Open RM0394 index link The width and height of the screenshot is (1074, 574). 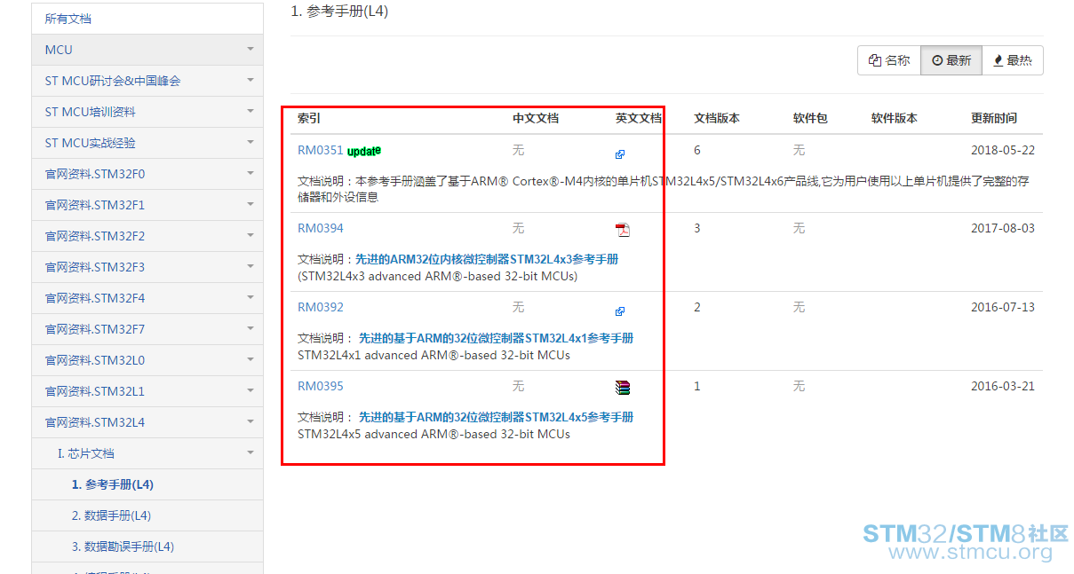[320, 228]
